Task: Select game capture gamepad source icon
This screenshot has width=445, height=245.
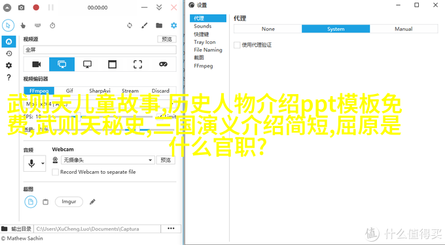Action: [163, 64]
